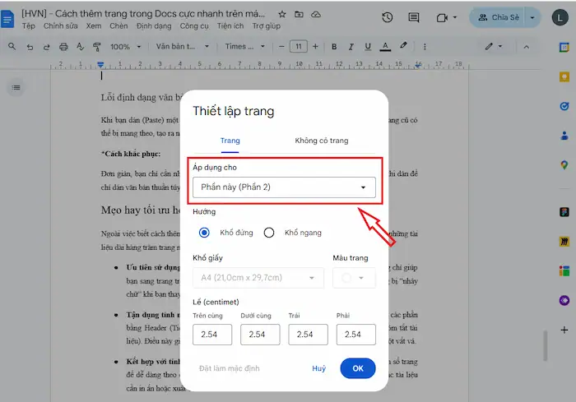
Task: Click the OK button
Action: 357,368
